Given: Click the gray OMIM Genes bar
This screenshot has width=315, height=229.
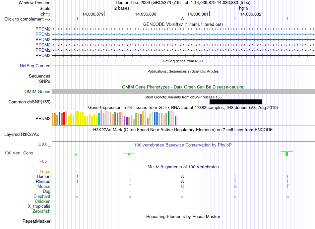Looking at the screenshot, I should point(183,92).
